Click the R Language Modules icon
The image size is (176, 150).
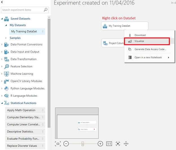point(6,96)
